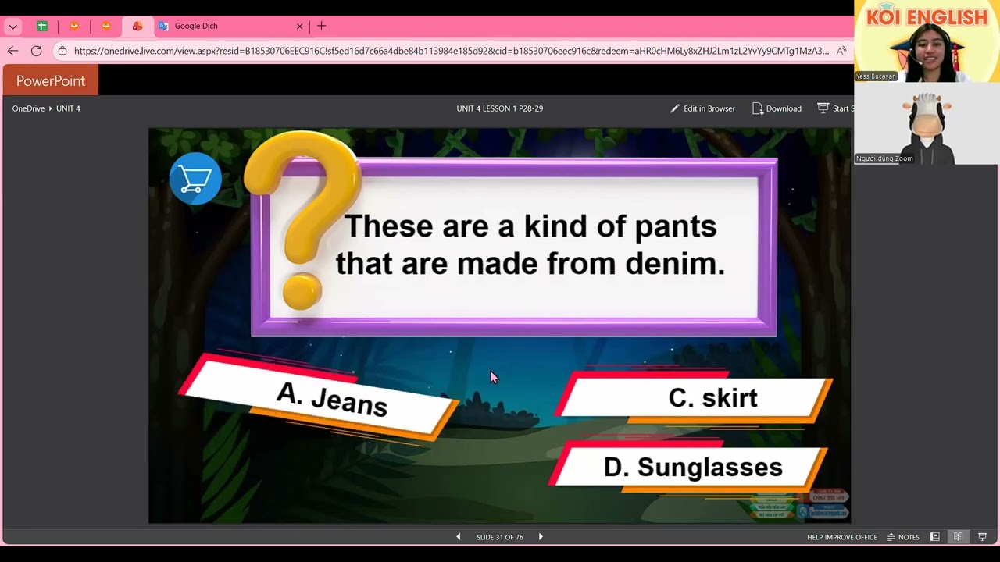Download the presentation
The width and height of the screenshot is (1000, 562).
tap(777, 108)
